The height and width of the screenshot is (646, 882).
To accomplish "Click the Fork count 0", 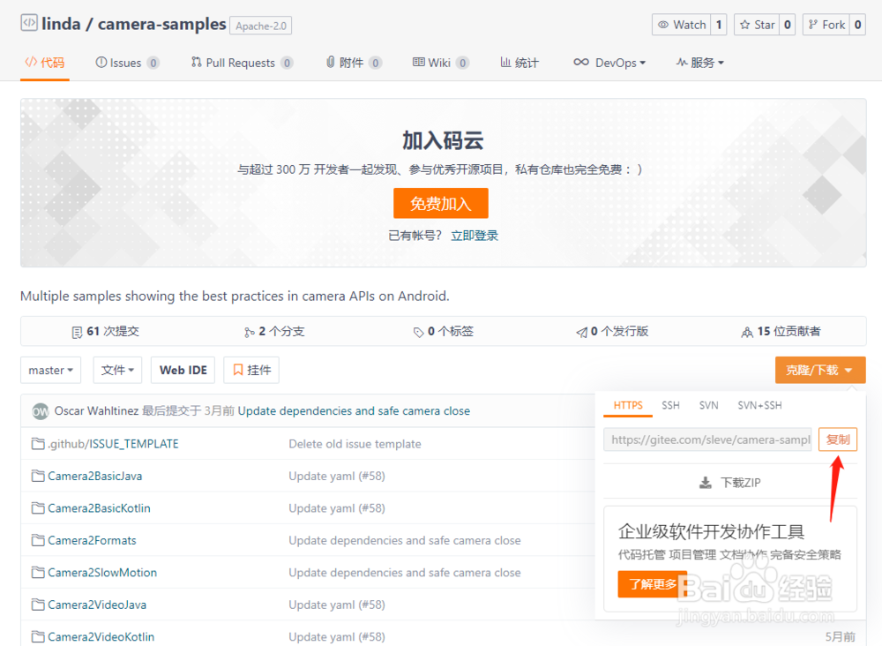I will click(858, 25).
